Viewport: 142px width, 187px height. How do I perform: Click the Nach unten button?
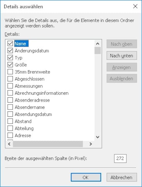click(x=122, y=56)
